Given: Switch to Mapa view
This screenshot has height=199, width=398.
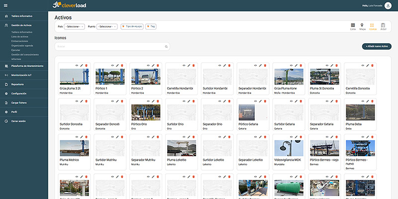Looking at the screenshot, I should (362, 27).
